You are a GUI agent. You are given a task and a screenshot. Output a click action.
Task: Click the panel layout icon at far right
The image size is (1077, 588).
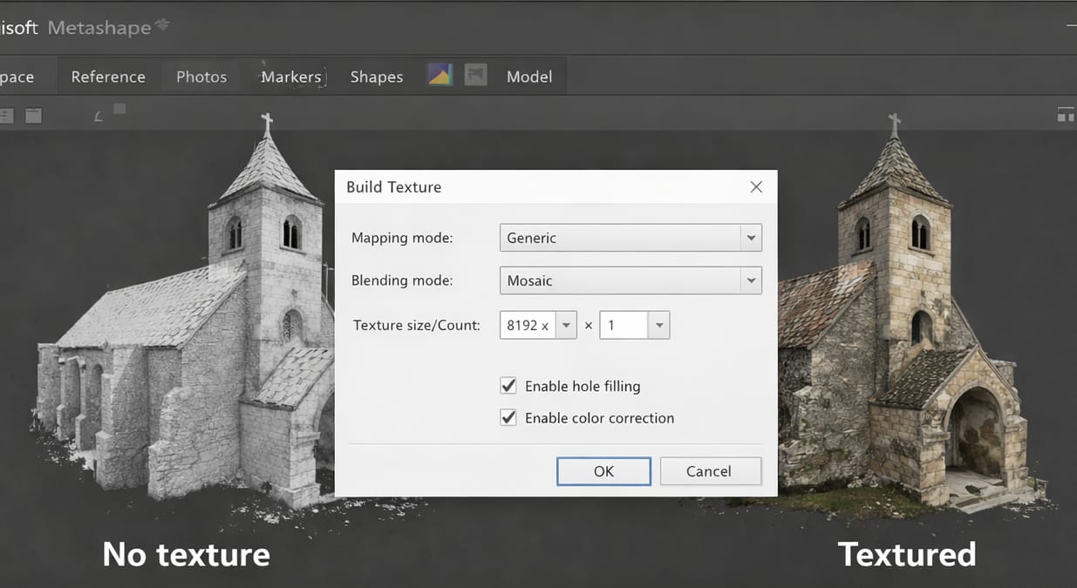click(1065, 114)
